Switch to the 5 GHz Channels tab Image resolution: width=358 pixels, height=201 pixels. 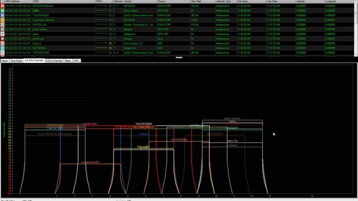click(x=54, y=61)
